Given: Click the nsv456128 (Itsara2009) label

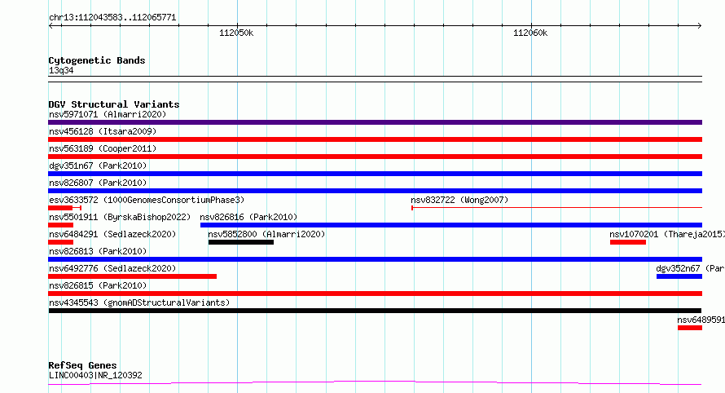Looking at the screenshot, I should coord(103,131).
